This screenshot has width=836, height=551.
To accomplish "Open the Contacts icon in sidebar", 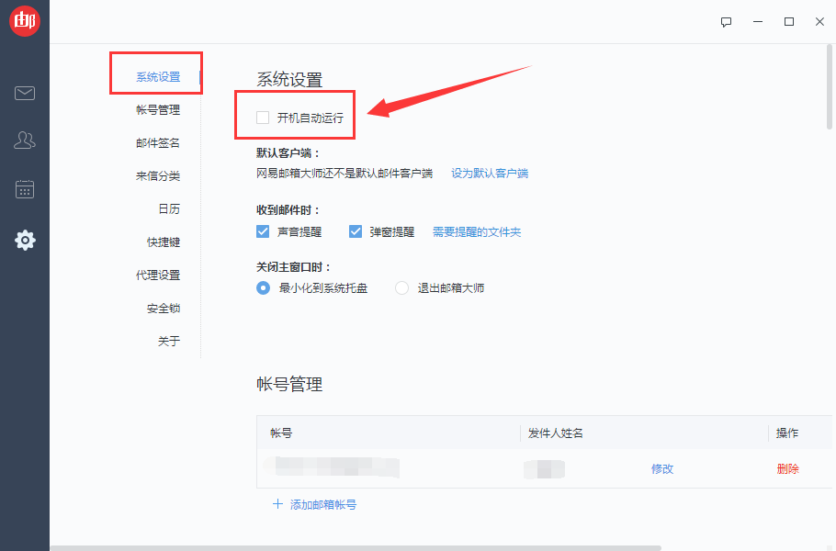I will point(25,140).
